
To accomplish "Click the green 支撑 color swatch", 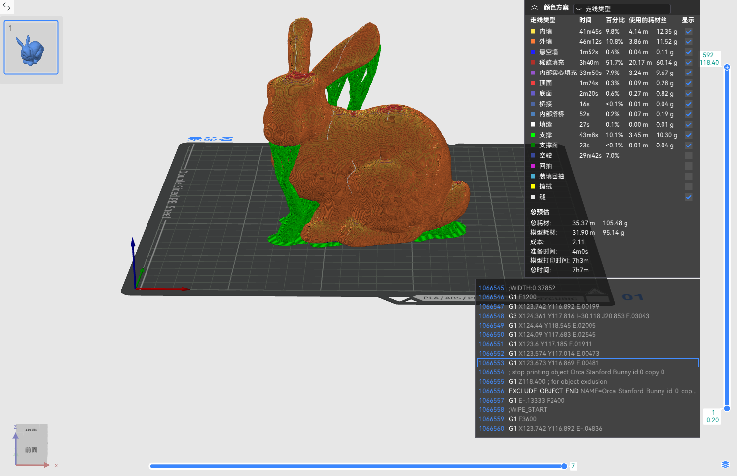I will click(x=533, y=135).
